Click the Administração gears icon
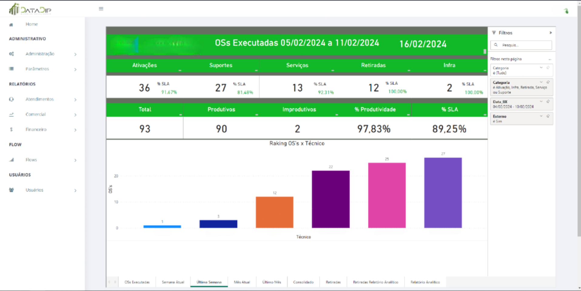This screenshot has width=581, height=291. pos(11,54)
